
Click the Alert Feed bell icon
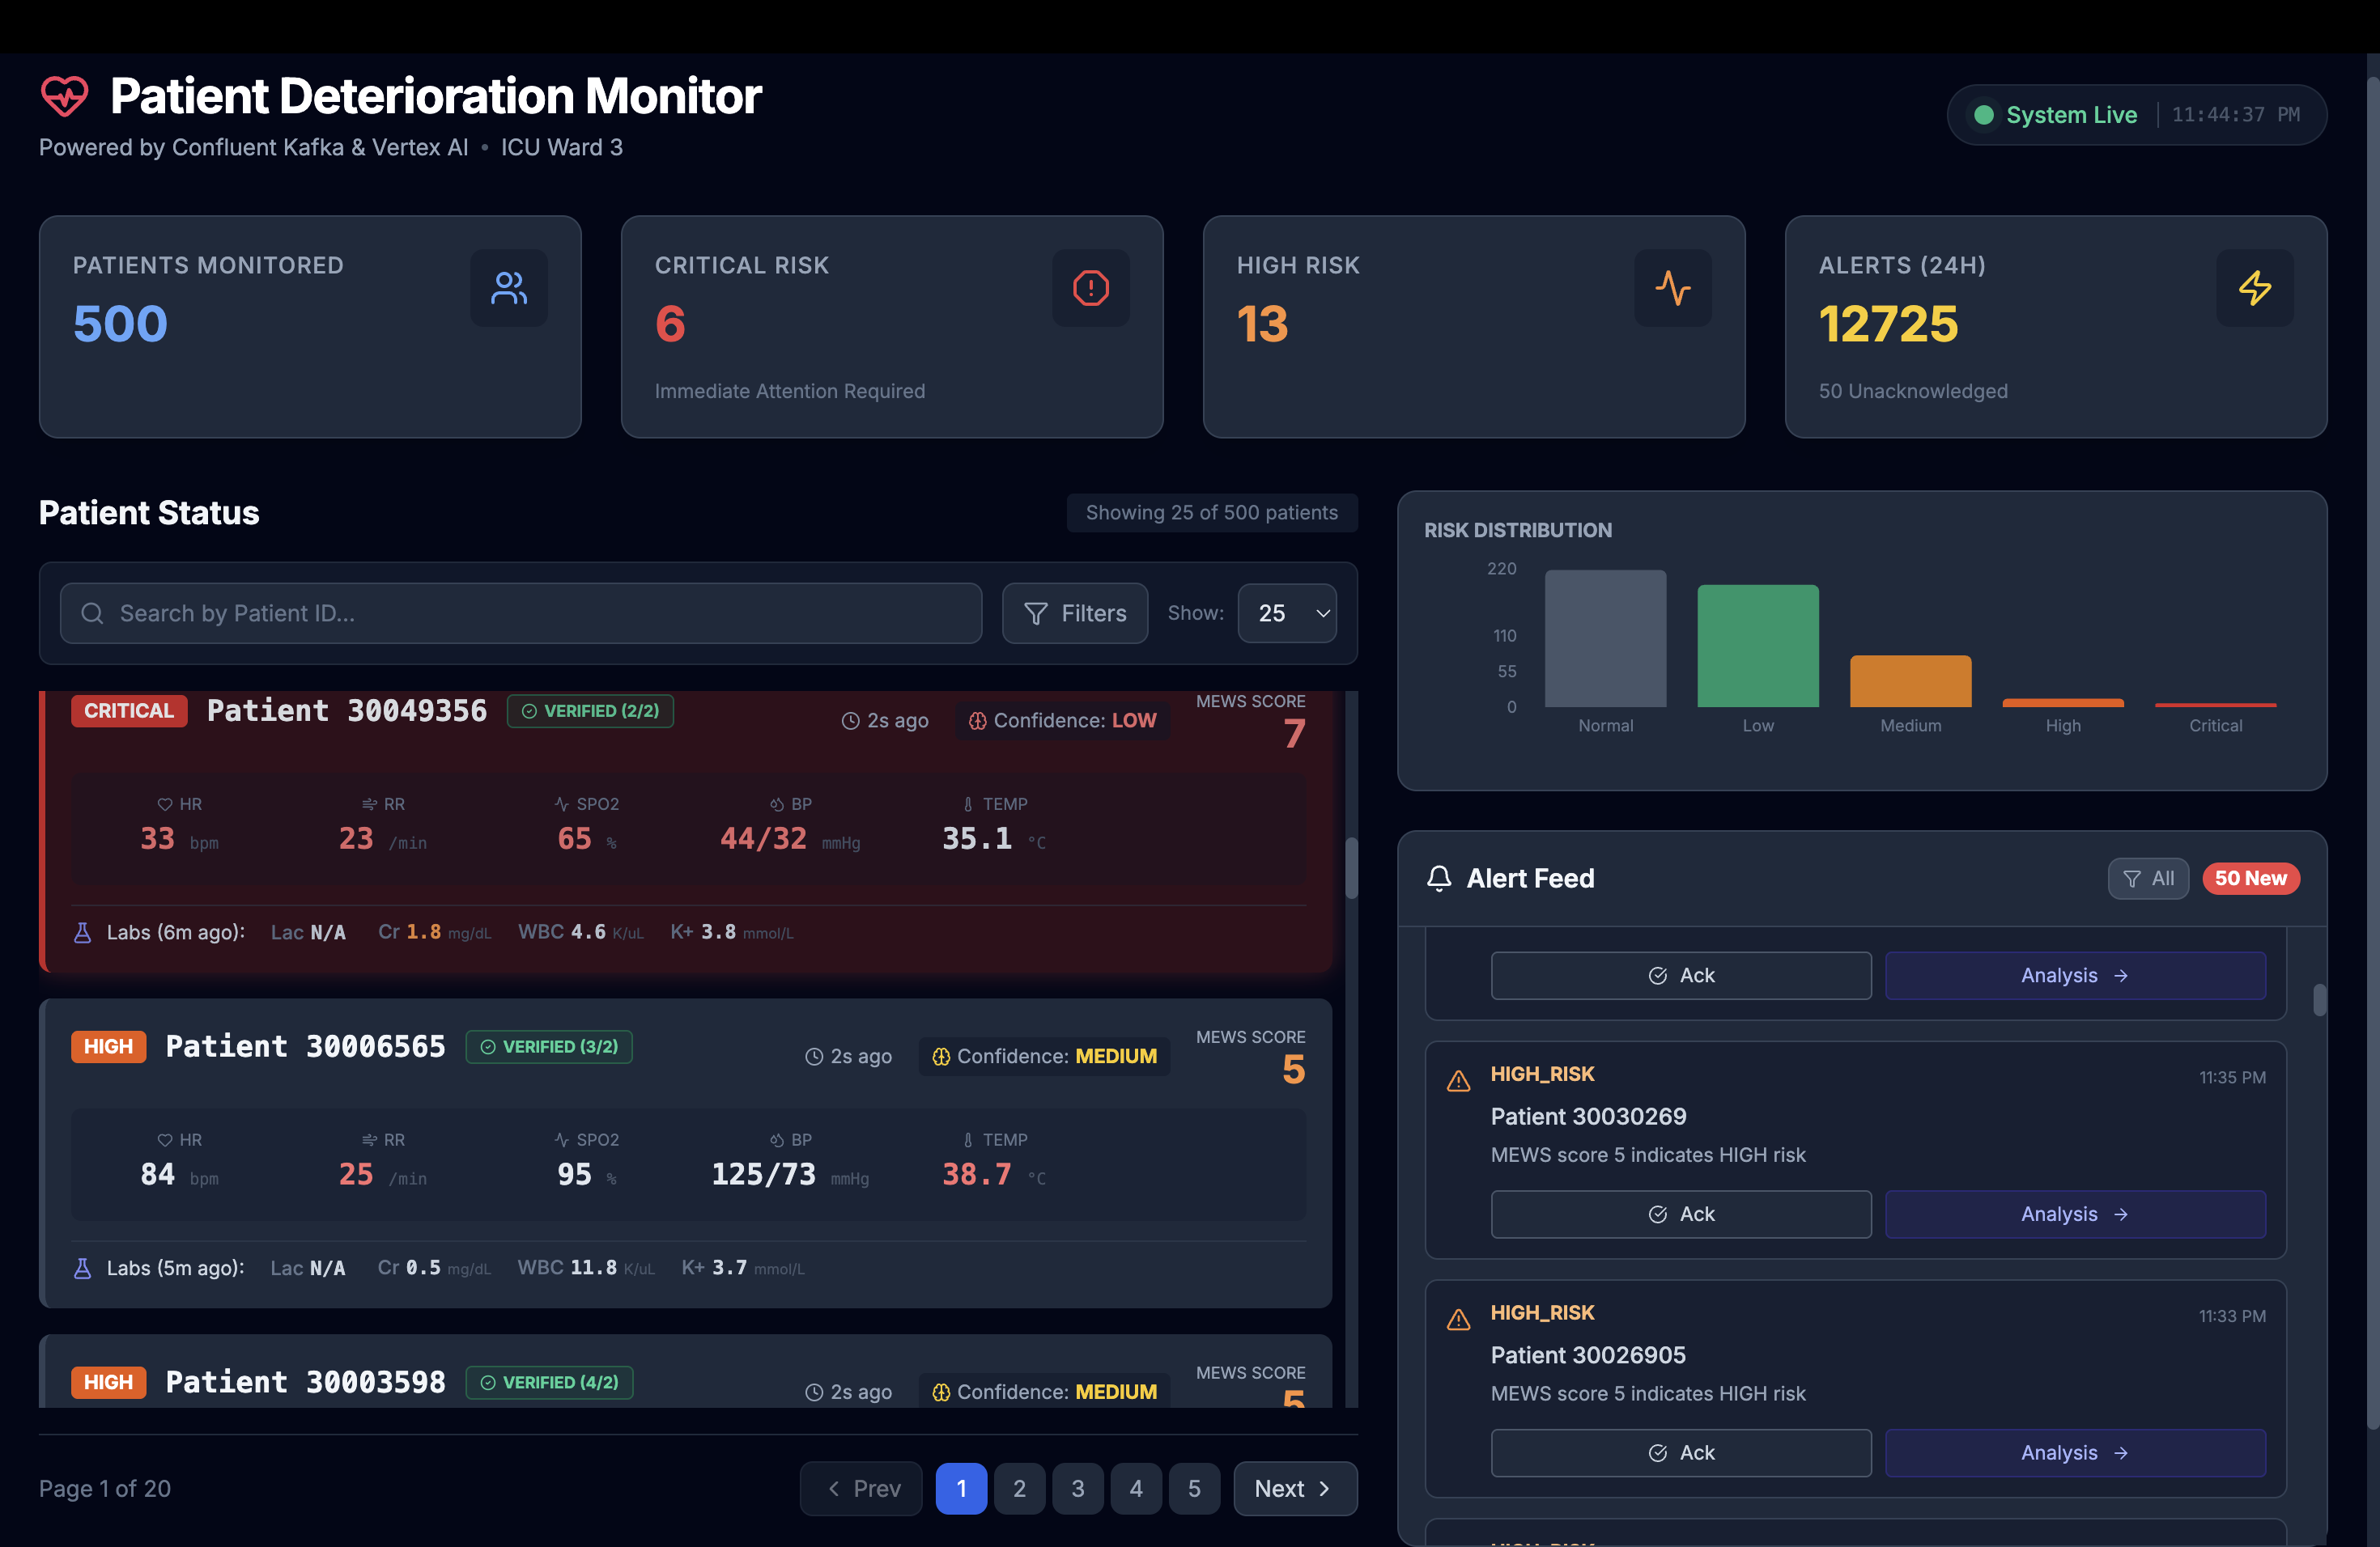(1438, 879)
